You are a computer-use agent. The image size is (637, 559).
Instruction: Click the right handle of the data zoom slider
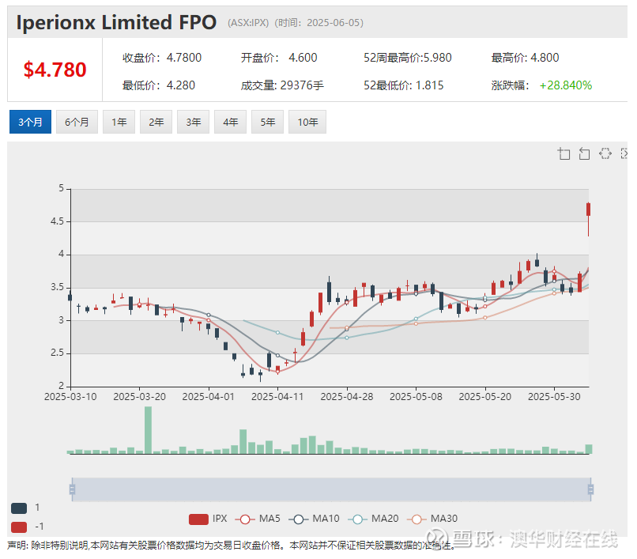tap(590, 489)
